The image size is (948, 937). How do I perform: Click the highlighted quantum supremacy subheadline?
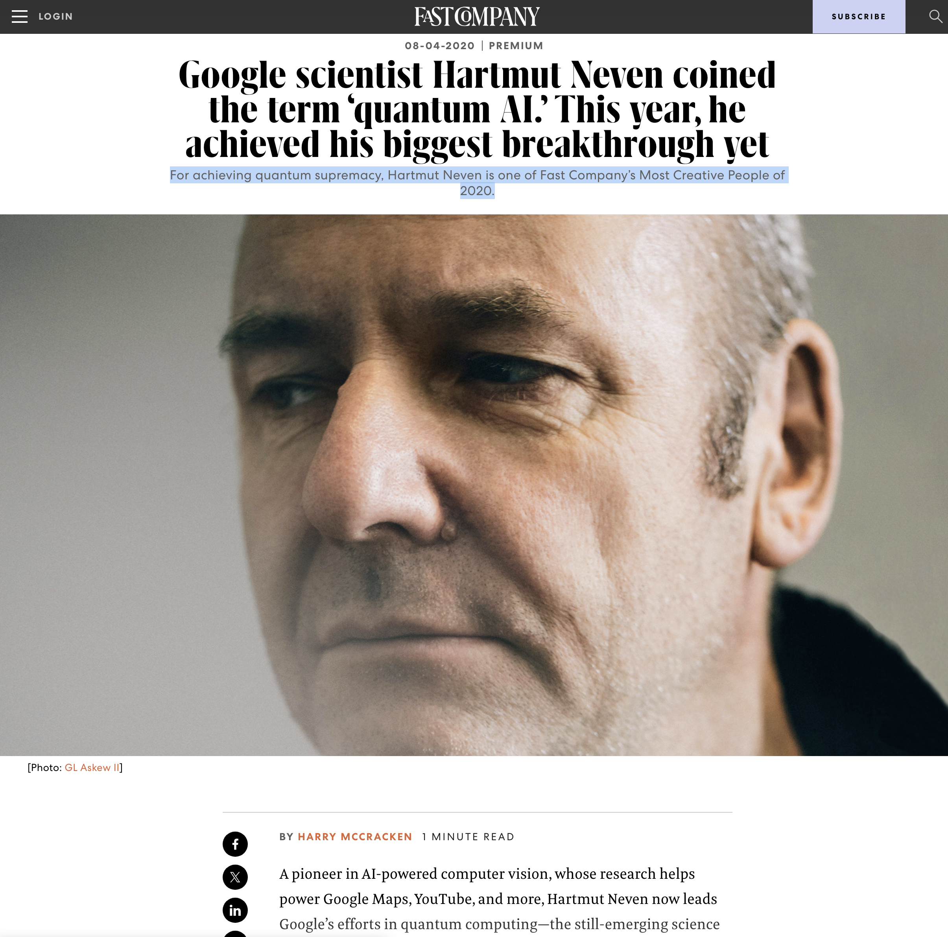[x=478, y=183]
